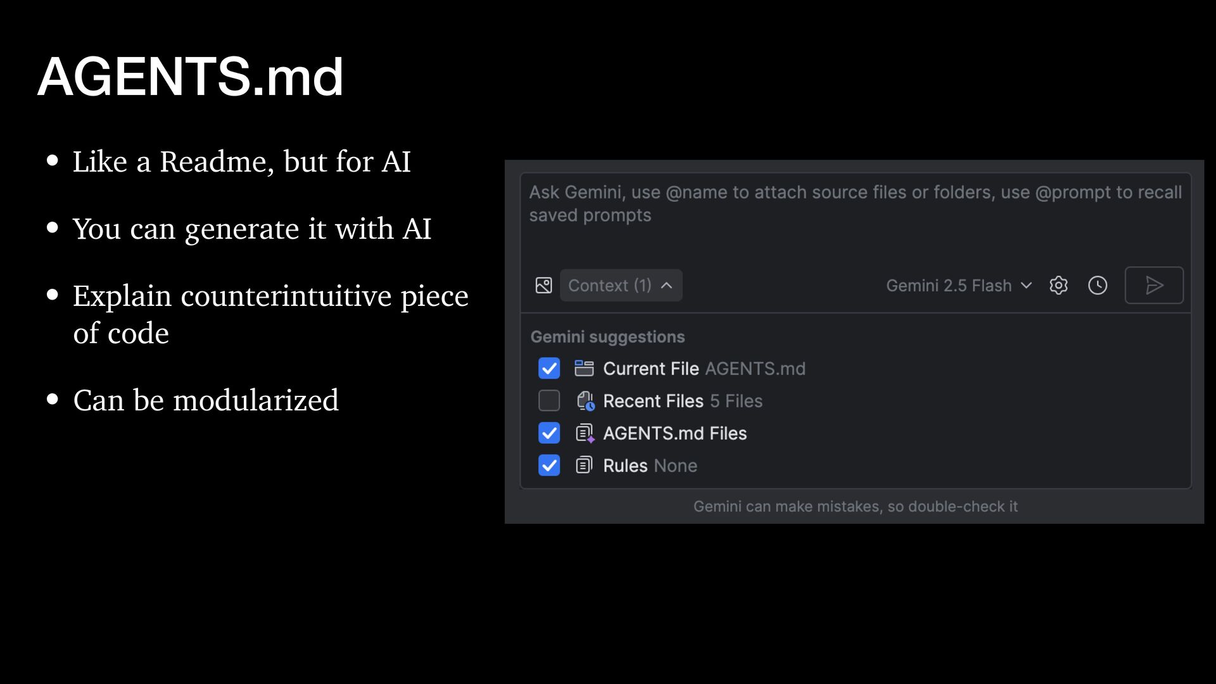Click the Recent Files clock icon
Viewport: 1216px width, 684px height.
tap(585, 401)
